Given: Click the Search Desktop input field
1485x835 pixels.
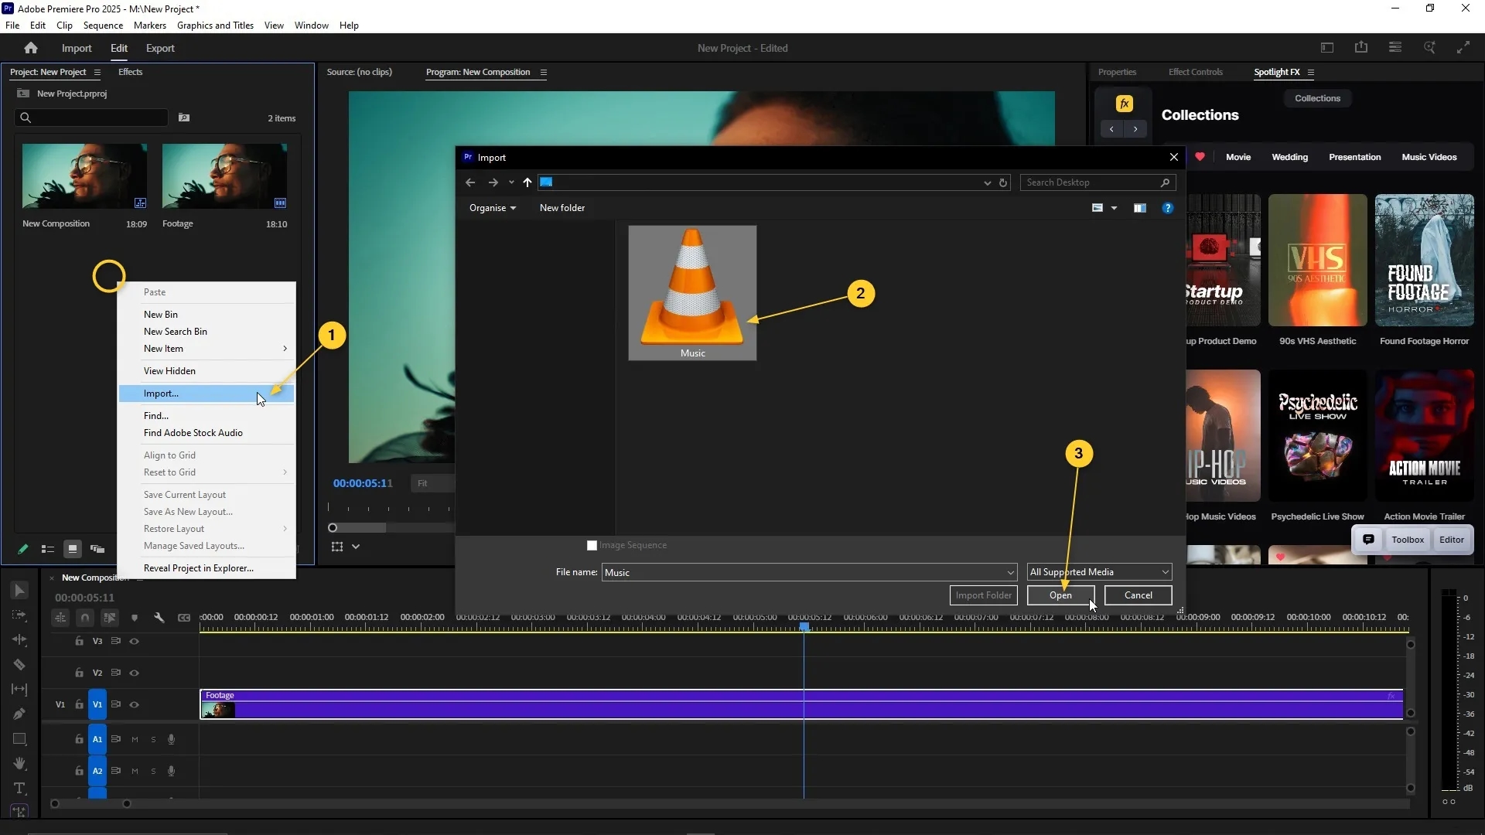Looking at the screenshot, I should tap(1098, 182).
